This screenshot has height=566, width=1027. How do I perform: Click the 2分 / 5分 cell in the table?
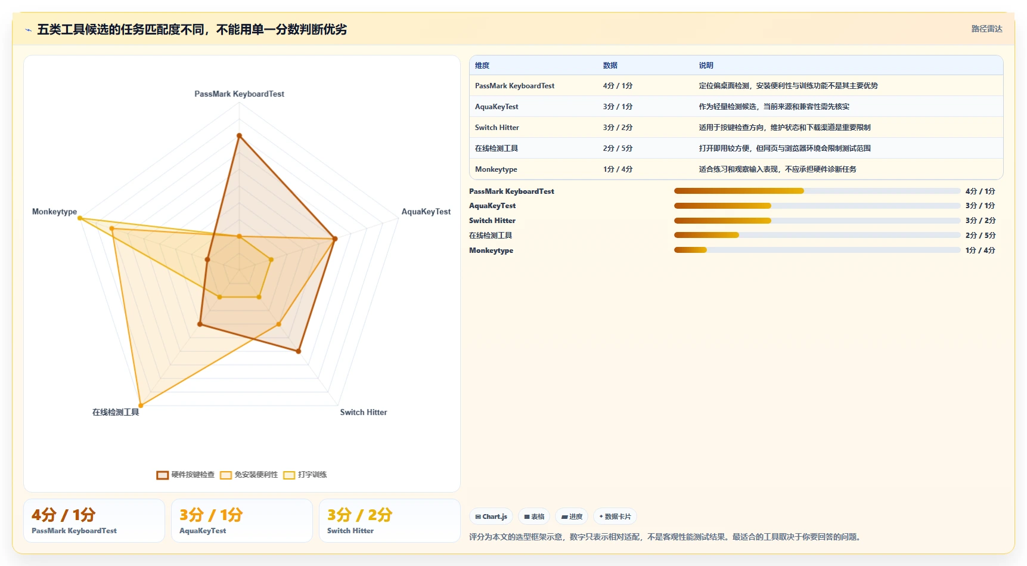618,149
